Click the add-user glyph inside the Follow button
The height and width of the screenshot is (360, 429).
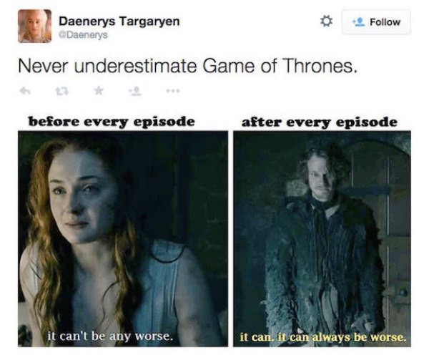click(359, 22)
